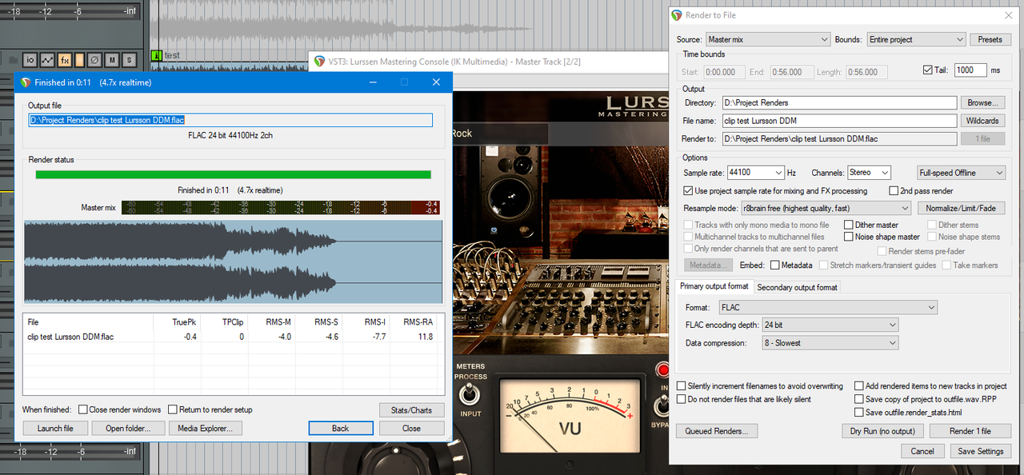Click the Back button in the Finished dialog
Image resolution: width=1024 pixels, height=475 pixels.
[x=341, y=429]
